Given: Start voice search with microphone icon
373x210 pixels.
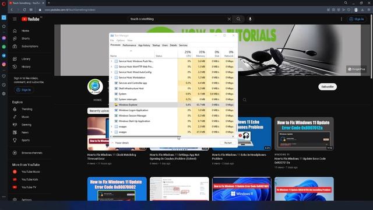Looking at the screenshot, I should click(x=250, y=19).
